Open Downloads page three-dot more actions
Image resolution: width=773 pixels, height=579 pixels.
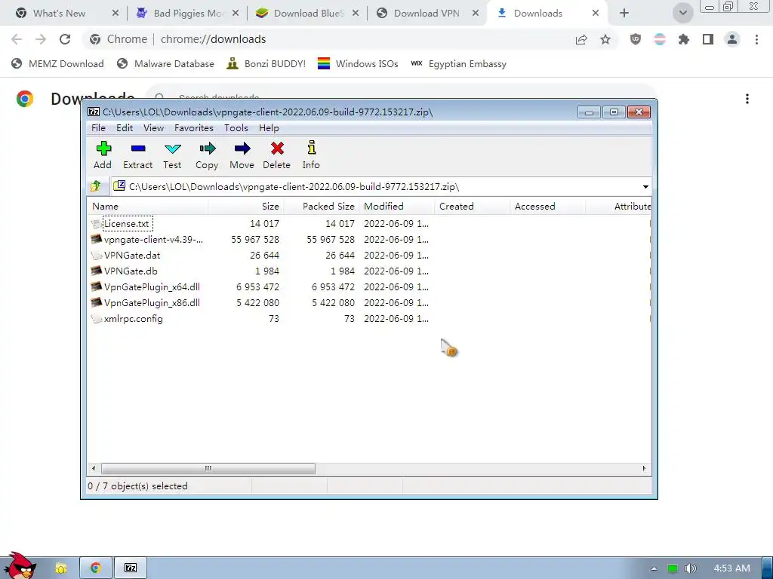[x=747, y=99]
